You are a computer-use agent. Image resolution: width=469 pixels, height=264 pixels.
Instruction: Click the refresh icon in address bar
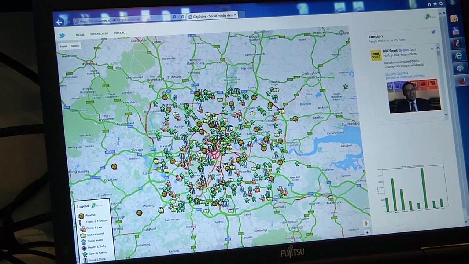tap(183, 16)
